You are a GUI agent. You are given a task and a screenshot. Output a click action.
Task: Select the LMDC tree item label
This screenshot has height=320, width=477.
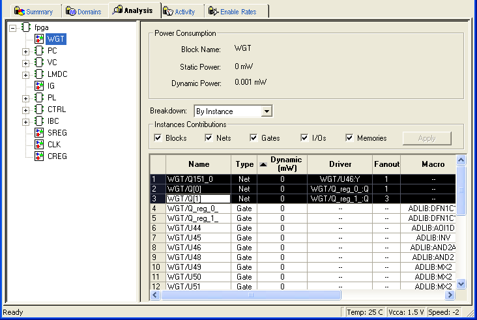(x=57, y=74)
